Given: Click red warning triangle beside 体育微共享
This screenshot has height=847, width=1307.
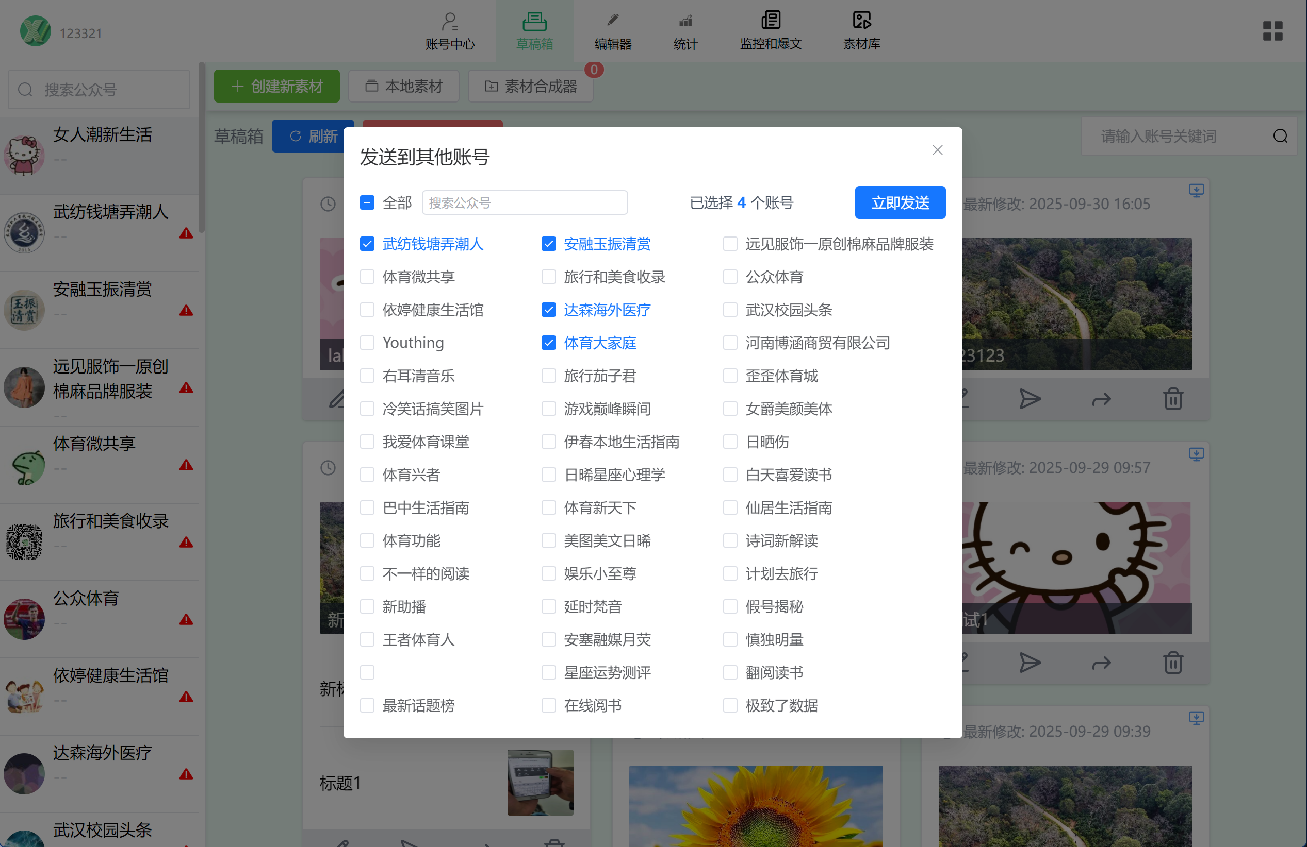Looking at the screenshot, I should pyautogui.click(x=186, y=465).
